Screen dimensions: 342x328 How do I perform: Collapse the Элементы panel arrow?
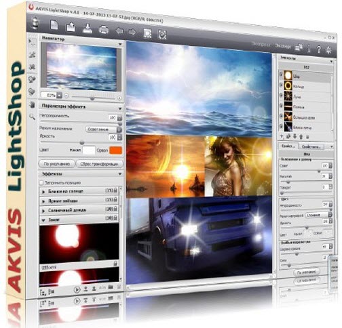click(x=331, y=61)
